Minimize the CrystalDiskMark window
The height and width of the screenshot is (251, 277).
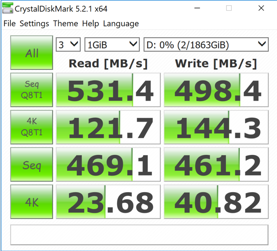click(x=197, y=8)
